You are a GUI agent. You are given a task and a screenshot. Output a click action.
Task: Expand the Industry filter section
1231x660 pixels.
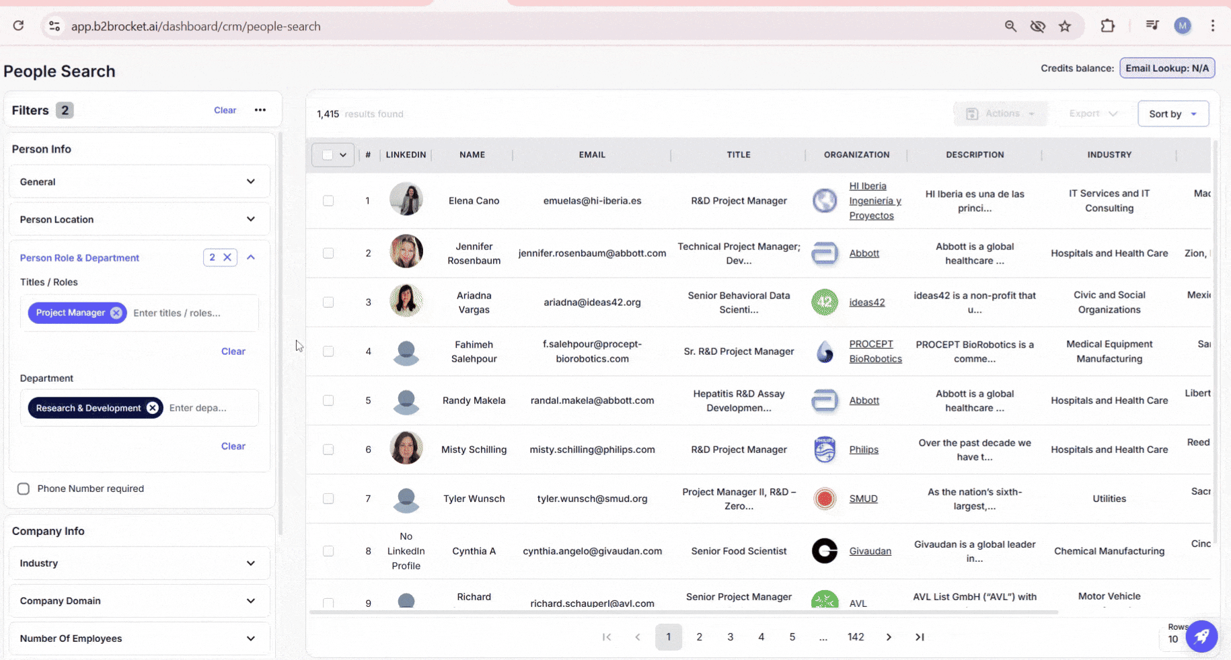pos(139,563)
